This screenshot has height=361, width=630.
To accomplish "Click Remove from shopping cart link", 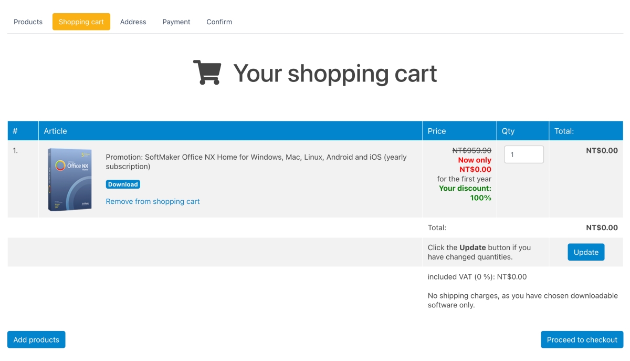I will click(x=153, y=201).
